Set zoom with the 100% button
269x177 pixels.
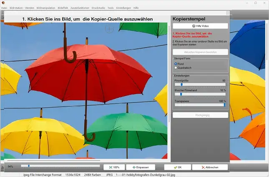pos(113,167)
